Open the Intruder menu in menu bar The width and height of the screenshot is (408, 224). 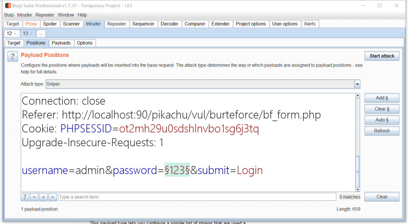click(25, 15)
